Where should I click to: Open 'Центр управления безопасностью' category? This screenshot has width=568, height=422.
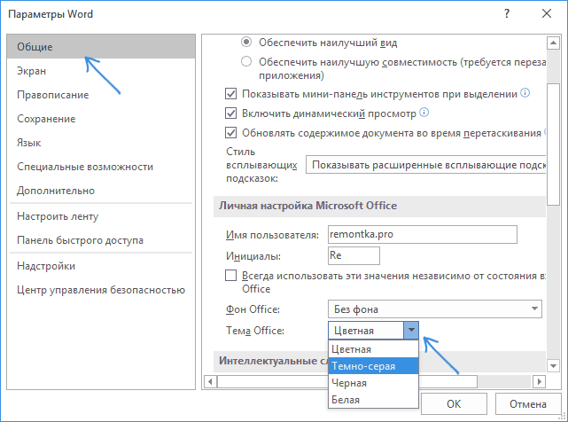point(101,290)
